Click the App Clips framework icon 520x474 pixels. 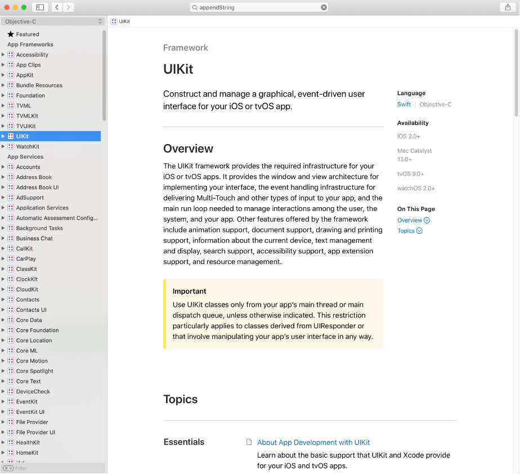click(x=11, y=65)
